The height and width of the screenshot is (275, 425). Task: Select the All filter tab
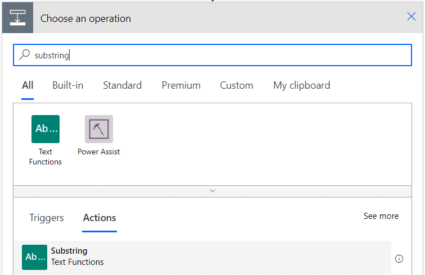coord(28,85)
